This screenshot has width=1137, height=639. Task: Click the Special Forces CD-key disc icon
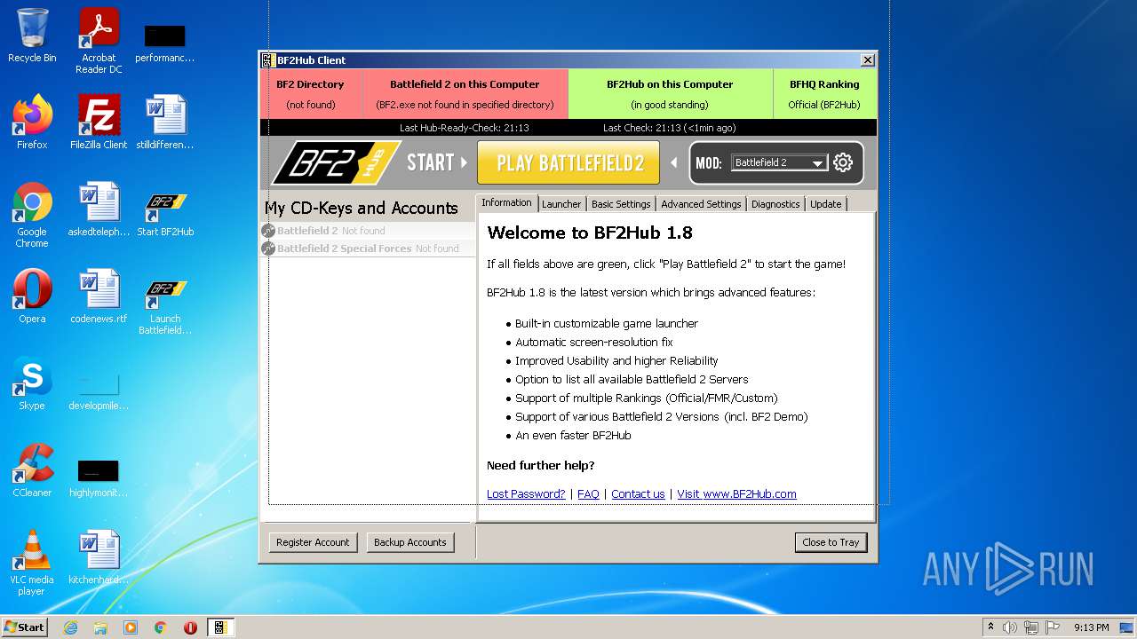(x=268, y=248)
